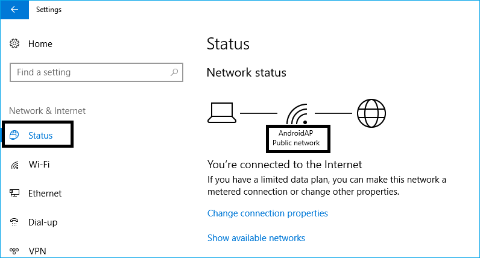Viewport: 480px width, 258px height.
Task: Click the wireless signal icon above AndroidAP
Action: [297, 114]
